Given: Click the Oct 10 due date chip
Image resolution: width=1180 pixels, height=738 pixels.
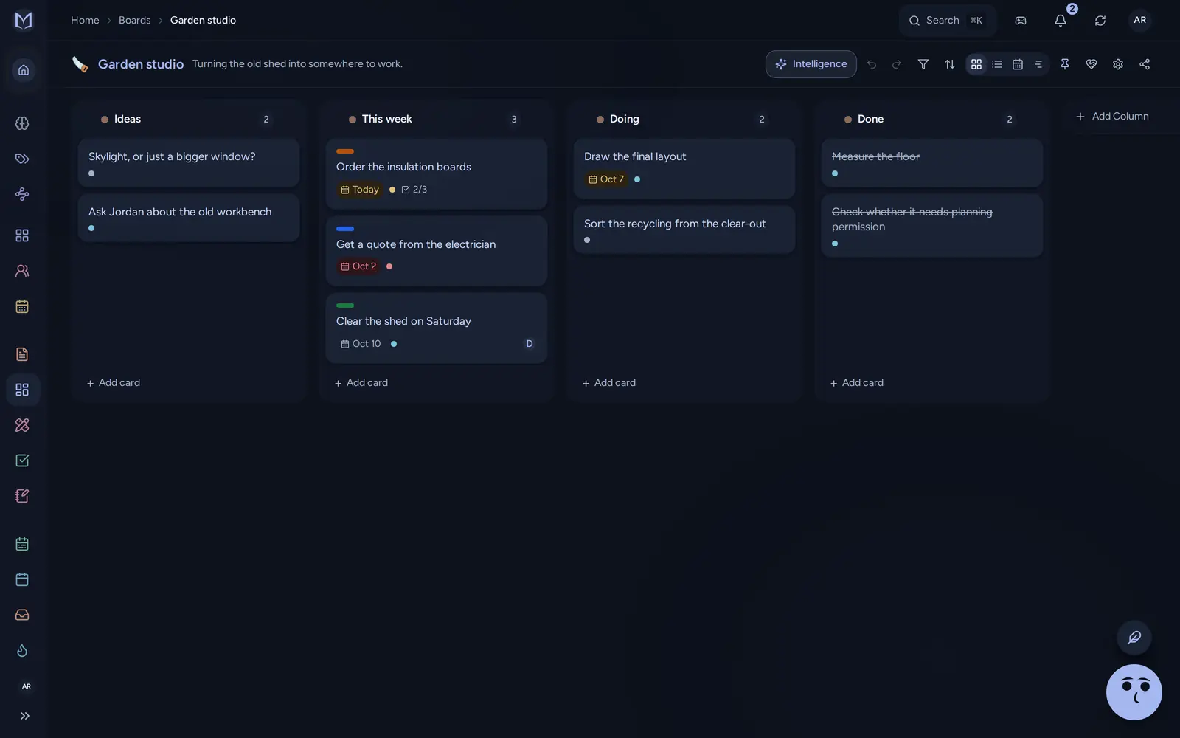Looking at the screenshot, I should pyautogui.click(x=361, y=344).
